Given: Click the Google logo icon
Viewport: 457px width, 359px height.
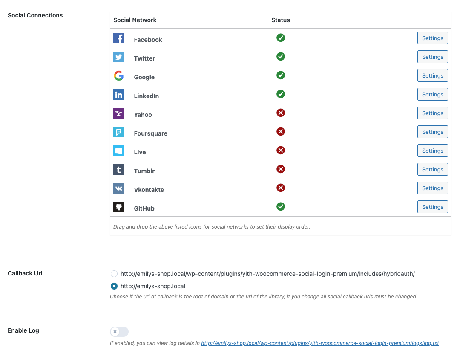Looking at the screenshot, I should pyautogui.click(x=118, y=76).
